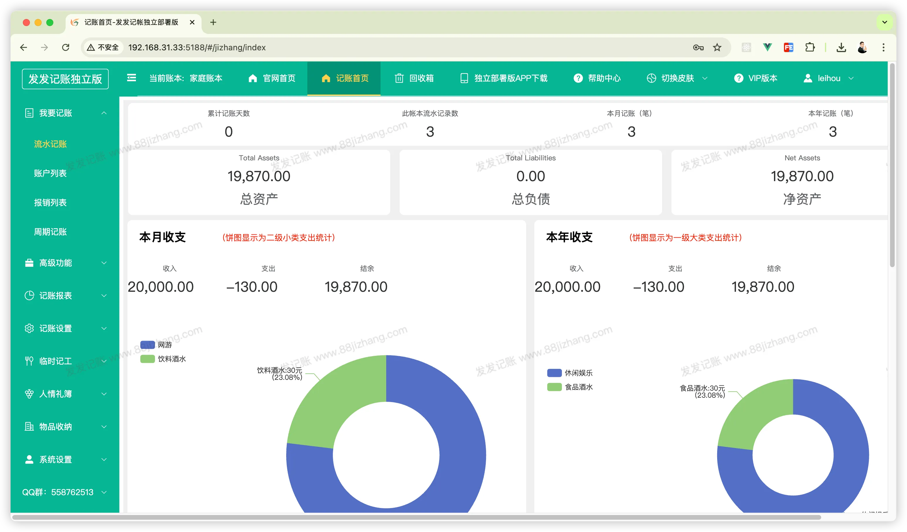This screenshot has width=907, height=532.
Task: Reload the page with the refresh icon
Action: click(x=66, y=47)
